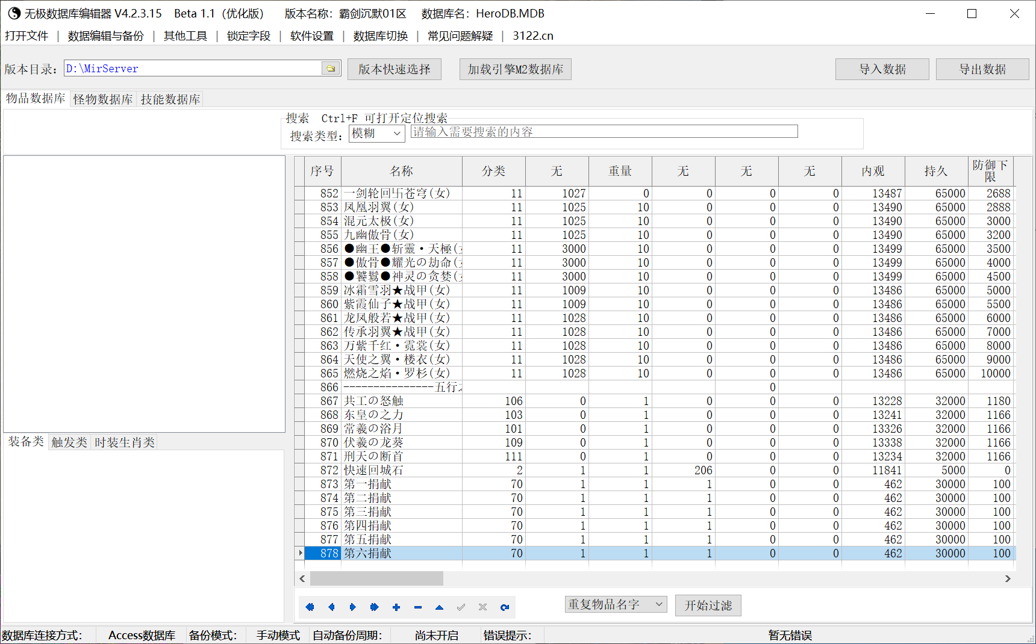The width and height of the screenshot is (1036, 644).
Task: Select 时装生肖类 tab
Action: (125, 442)
